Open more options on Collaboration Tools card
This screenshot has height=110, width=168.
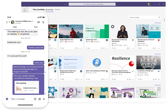(107, 48)
